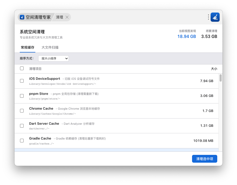Switch to the 常规缓存 tab
Screen dimensions: 237x185
28,48
